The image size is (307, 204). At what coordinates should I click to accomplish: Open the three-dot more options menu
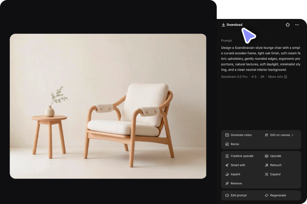[297, 25]
